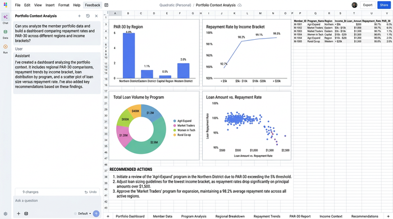Click the Program_Name table header cell
This screenshot has height=219, width=393.
tap(316, 21)
